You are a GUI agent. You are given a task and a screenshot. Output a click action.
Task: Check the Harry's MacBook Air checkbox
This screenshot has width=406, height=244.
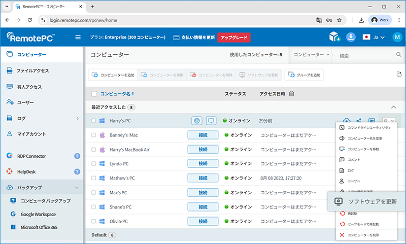[x=93, y=150]
